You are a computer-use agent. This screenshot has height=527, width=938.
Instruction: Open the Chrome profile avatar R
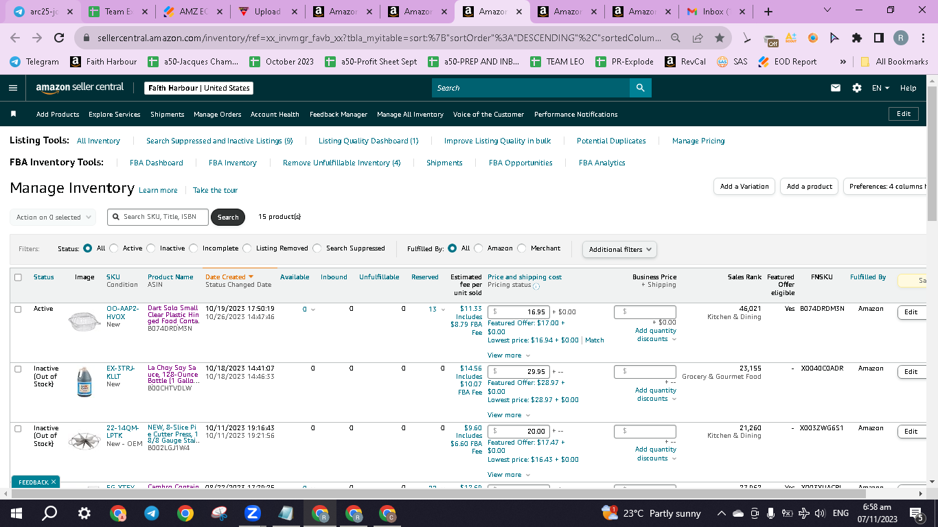pos(901,38)
